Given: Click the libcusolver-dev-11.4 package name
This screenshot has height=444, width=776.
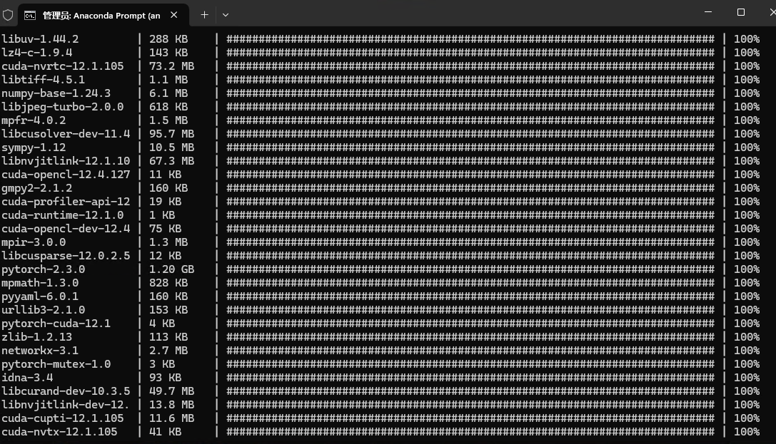Looking at the screenshot, I should point(66,134).
